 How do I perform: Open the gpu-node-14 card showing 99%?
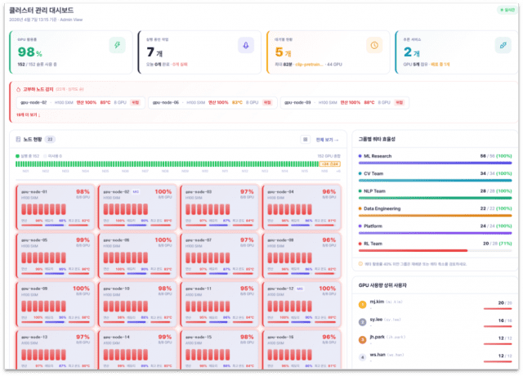point(137,350)
